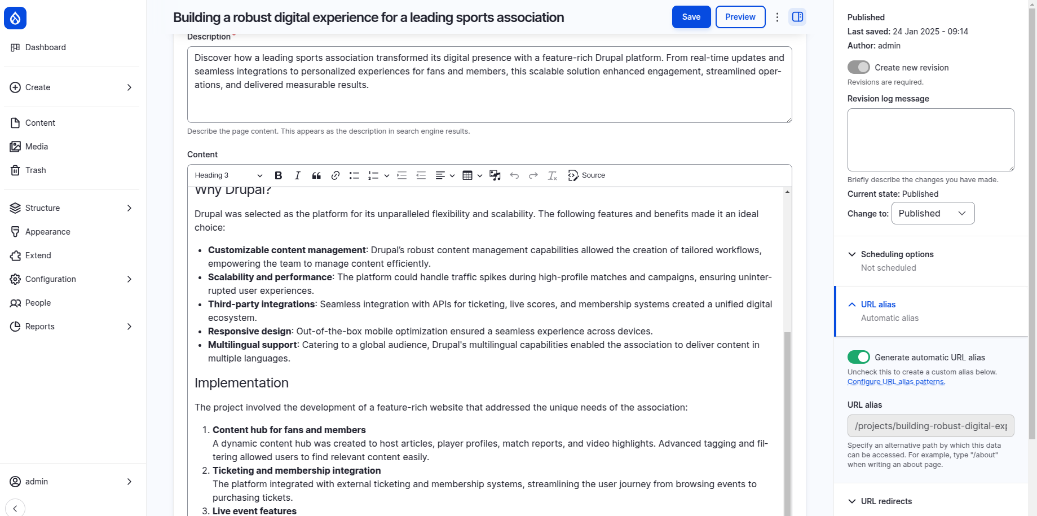The image size is (1037, 516).
Task: Click 'Content hub for fans and members' item
Action: (289, 430)
